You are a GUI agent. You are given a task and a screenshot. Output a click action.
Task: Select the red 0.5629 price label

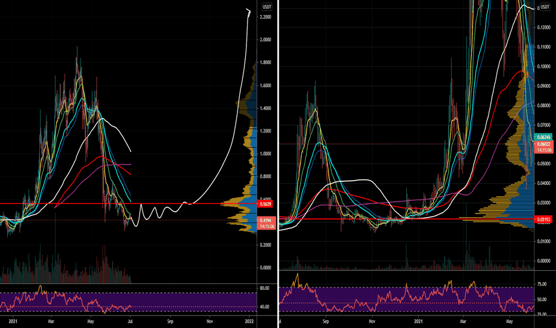(x=265, y=204)
